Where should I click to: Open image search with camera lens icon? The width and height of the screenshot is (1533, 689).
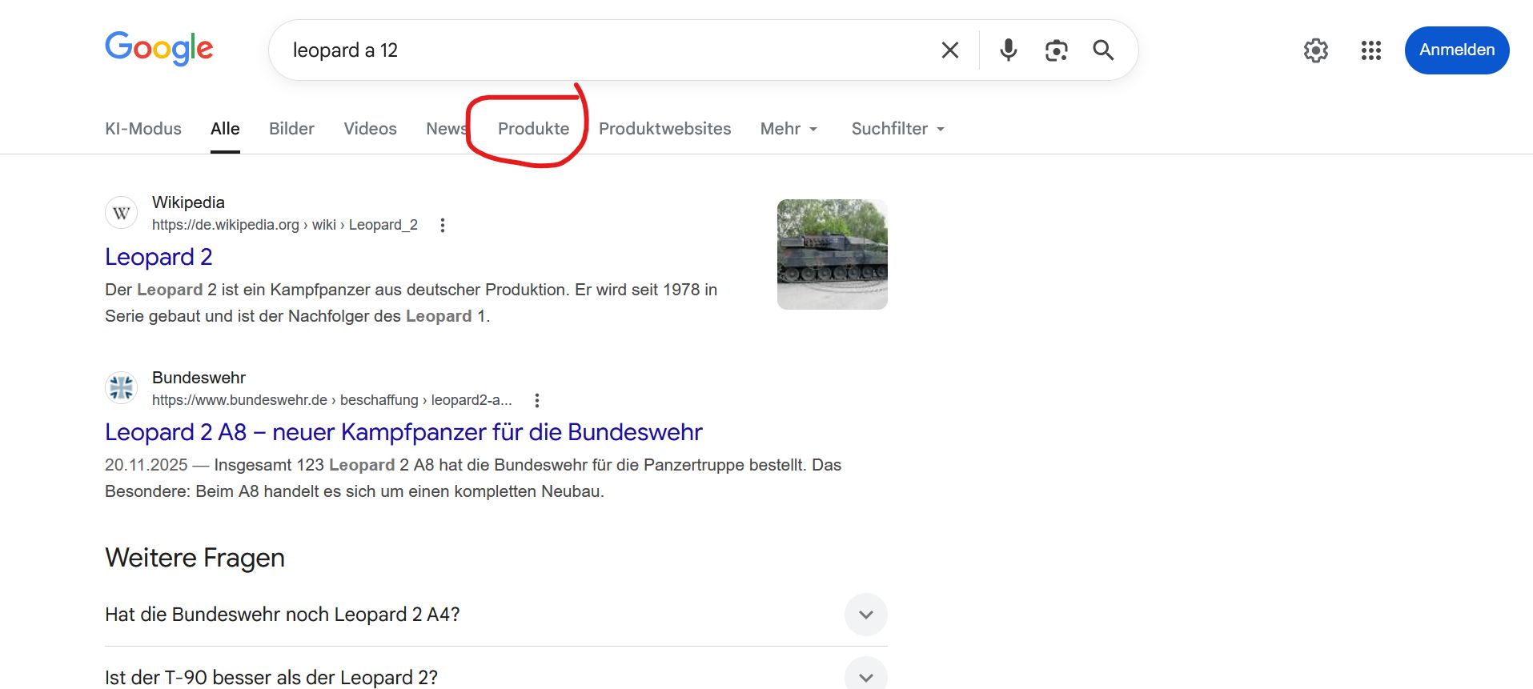point(1056,50)
